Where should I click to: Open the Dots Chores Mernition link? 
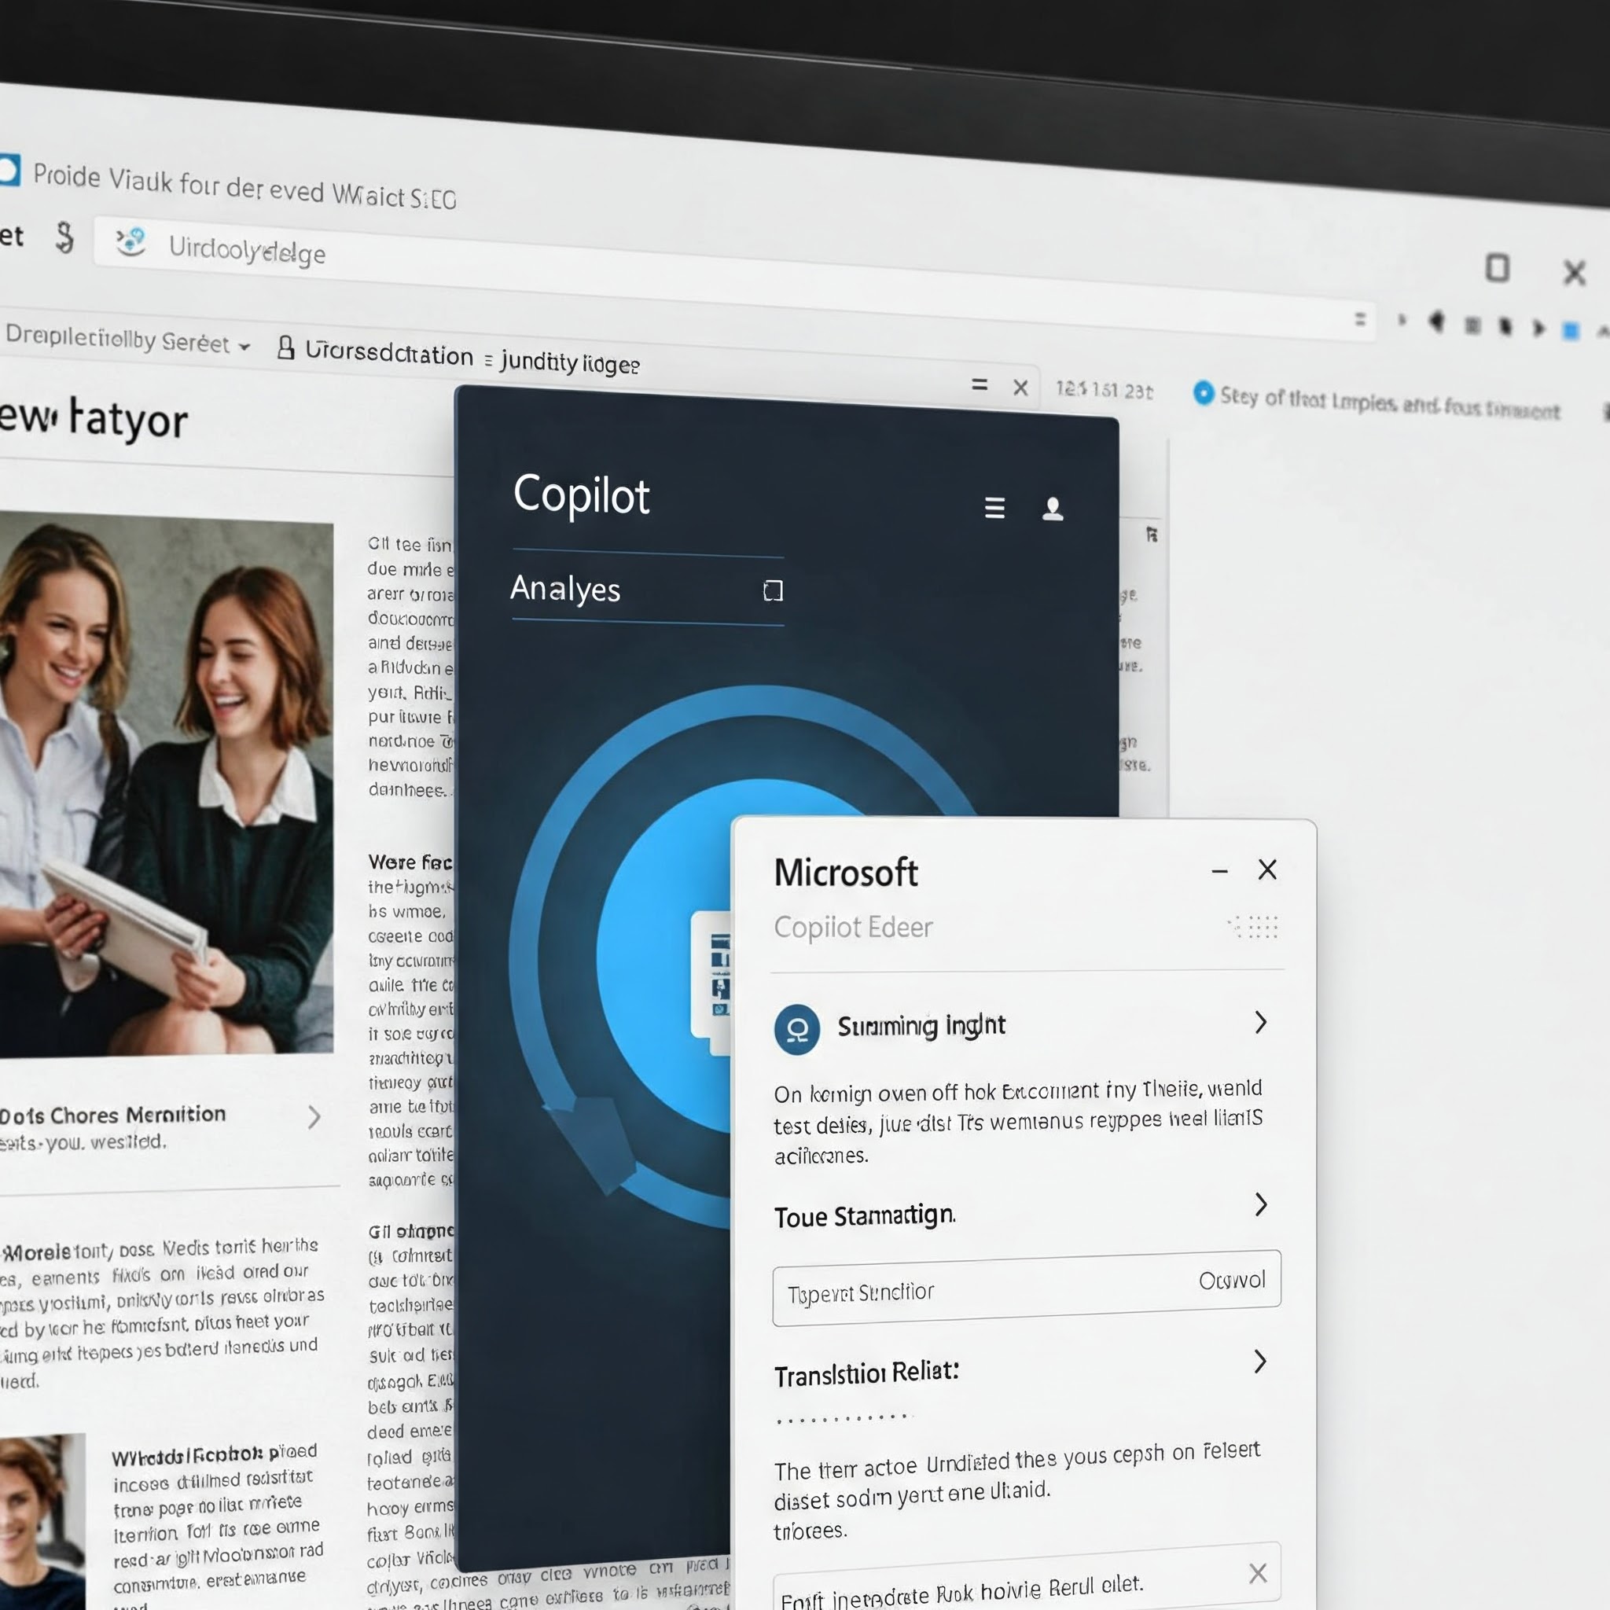coord(112,1115)
